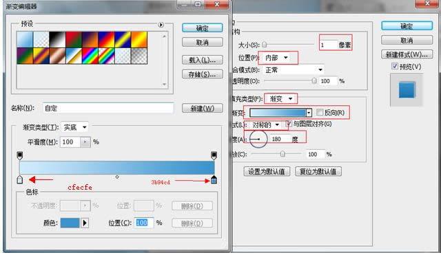Click the midpoint diamond under gradient bar
Screen dimensions: 441x255
pos(117,177)
